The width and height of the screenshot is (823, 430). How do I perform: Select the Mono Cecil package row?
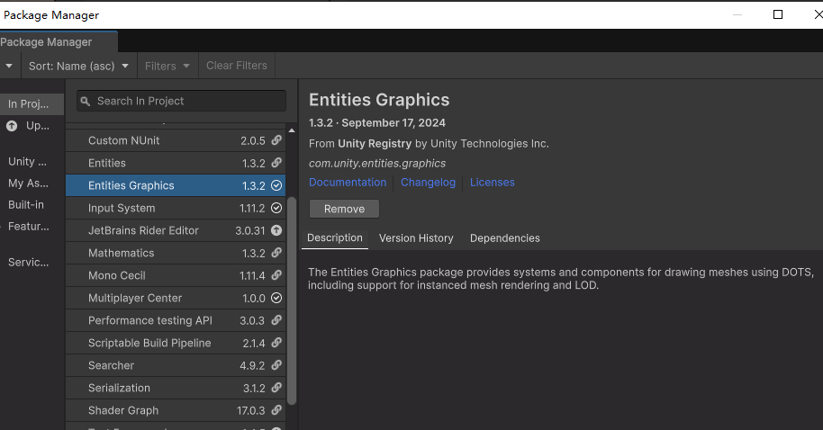tap(176, 275)
